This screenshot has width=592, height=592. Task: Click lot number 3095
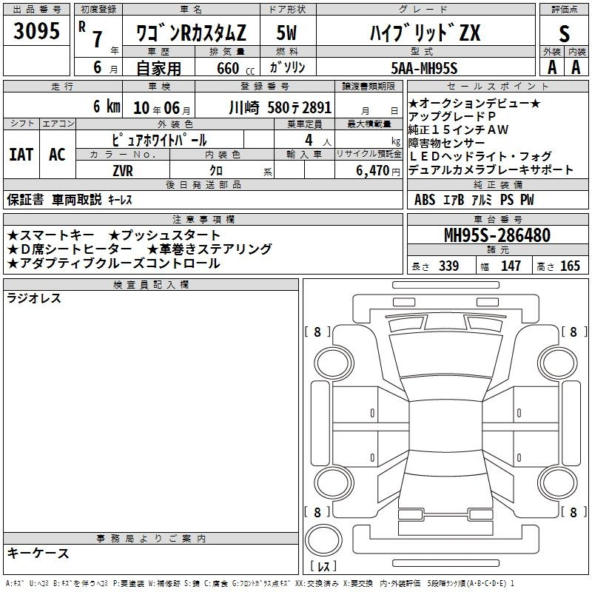36,30
